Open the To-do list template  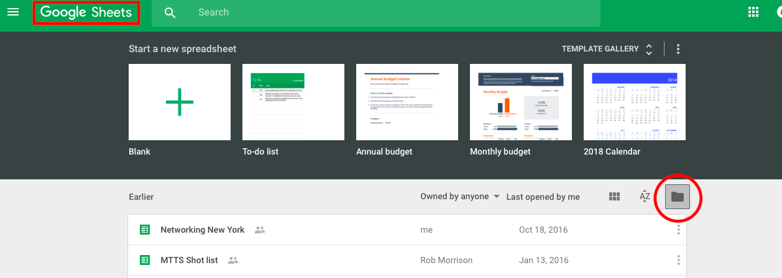(x=293, y=102)
